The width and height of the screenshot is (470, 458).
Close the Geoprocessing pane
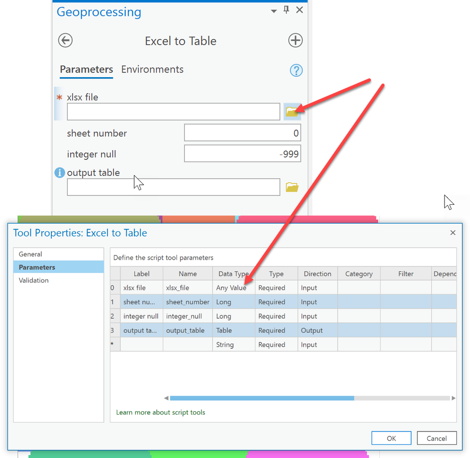299,10
